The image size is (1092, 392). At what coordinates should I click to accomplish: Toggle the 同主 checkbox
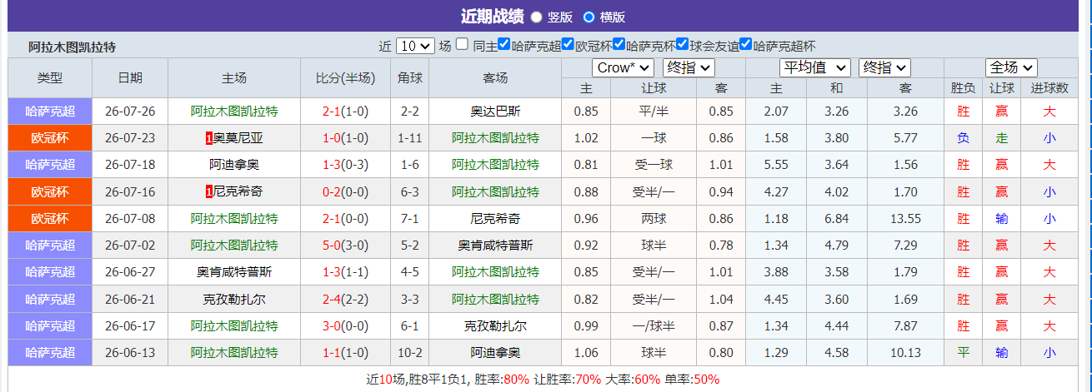tap(462, 45)
